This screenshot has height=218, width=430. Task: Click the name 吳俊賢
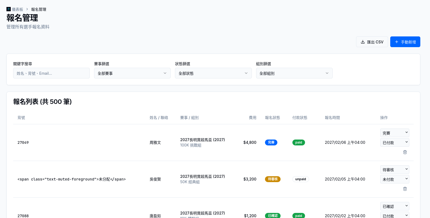pyautogui.click(x=155, y=179)
